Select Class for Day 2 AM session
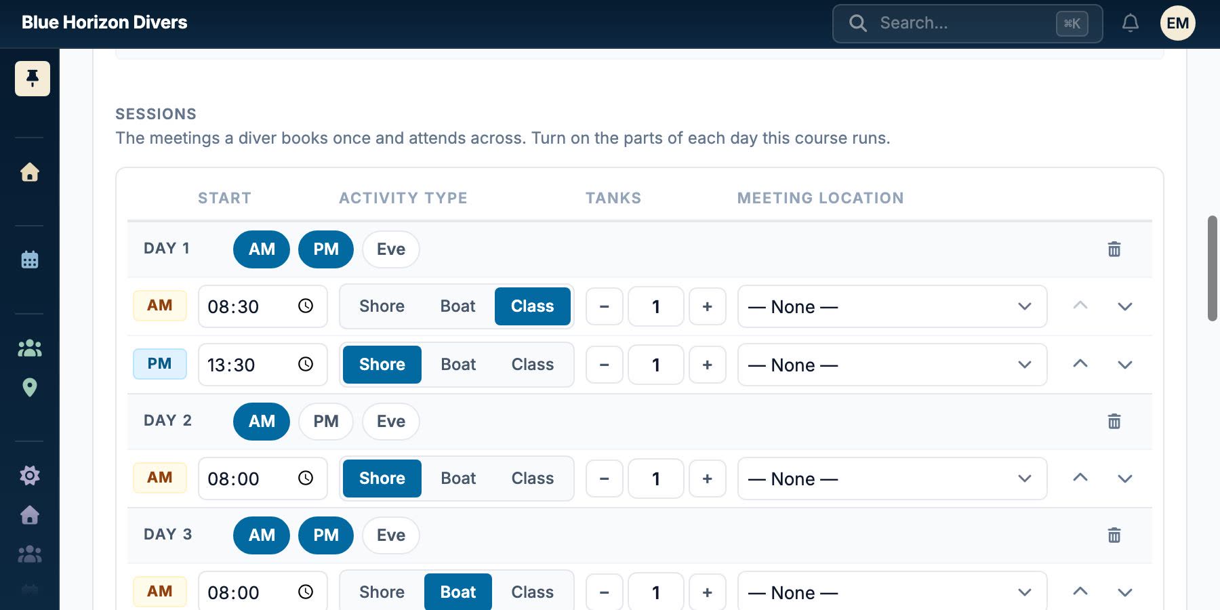This screenshot has height=610, width=1220. (533, 479)
